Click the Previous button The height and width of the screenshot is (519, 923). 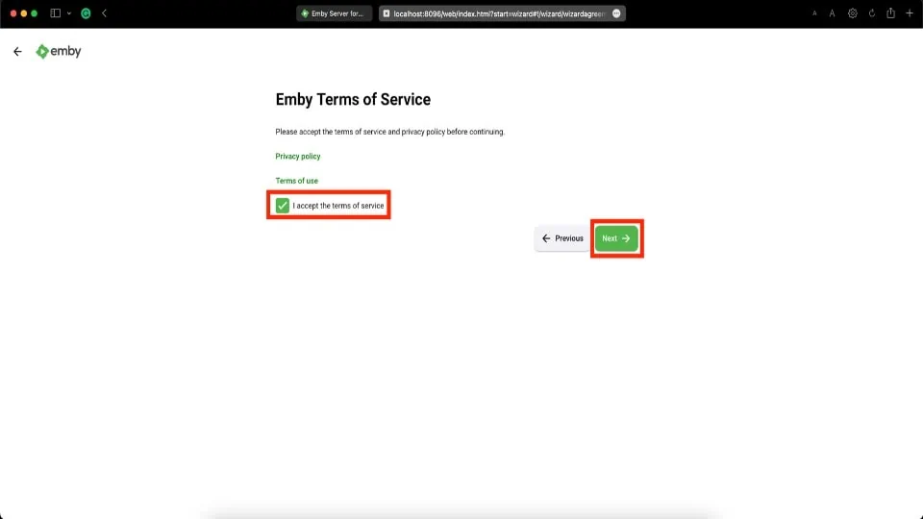[x=562, y=238]
